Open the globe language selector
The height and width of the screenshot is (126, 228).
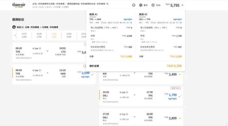(143, 5)
